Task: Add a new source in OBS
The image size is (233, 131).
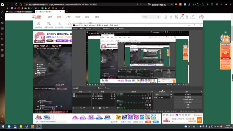Action: click(93, 108)
